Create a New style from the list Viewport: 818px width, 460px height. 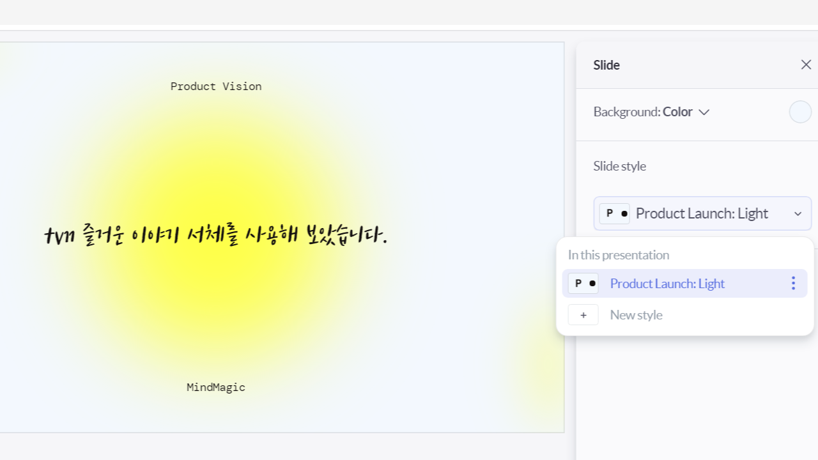coord(684,315)
